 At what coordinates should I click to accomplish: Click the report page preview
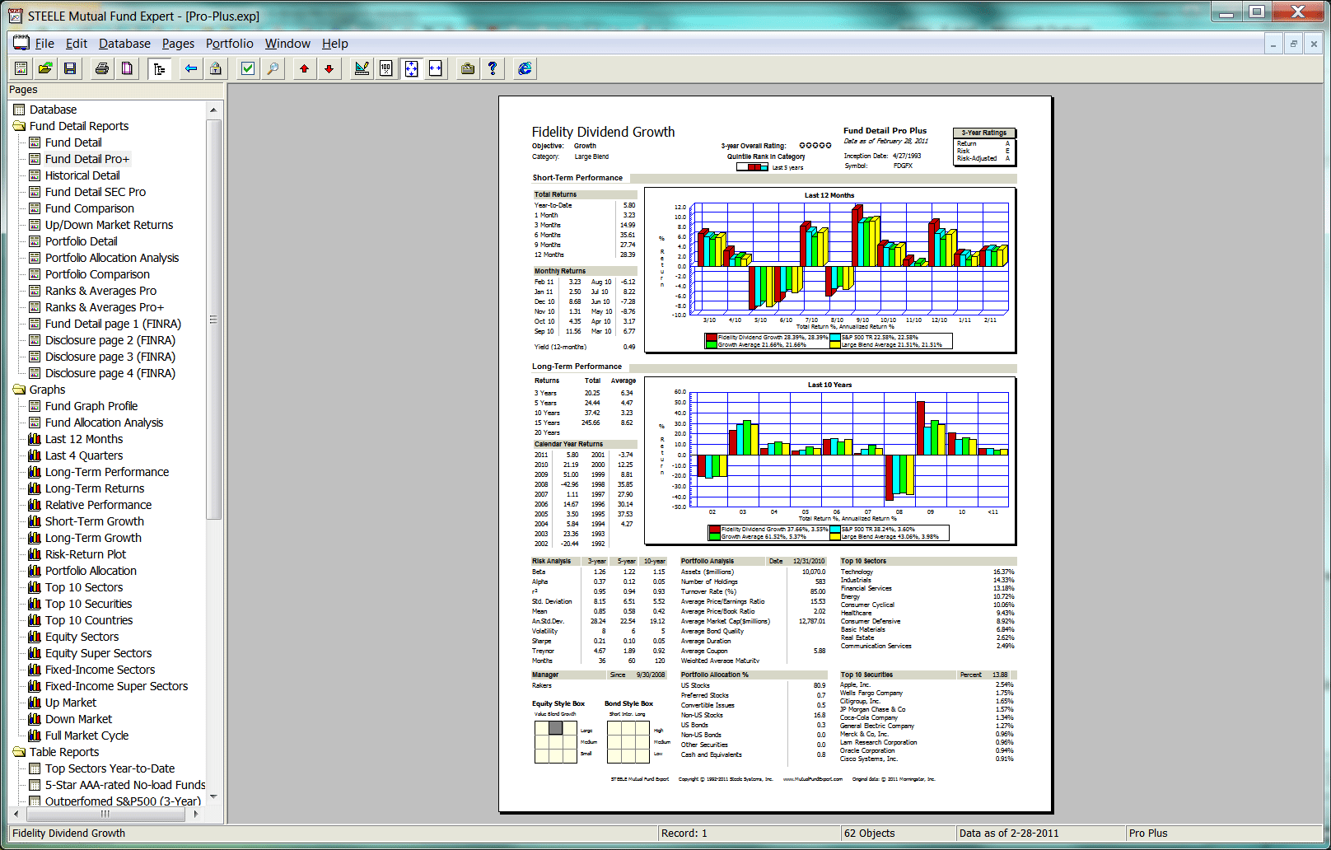tap(775, 455)
